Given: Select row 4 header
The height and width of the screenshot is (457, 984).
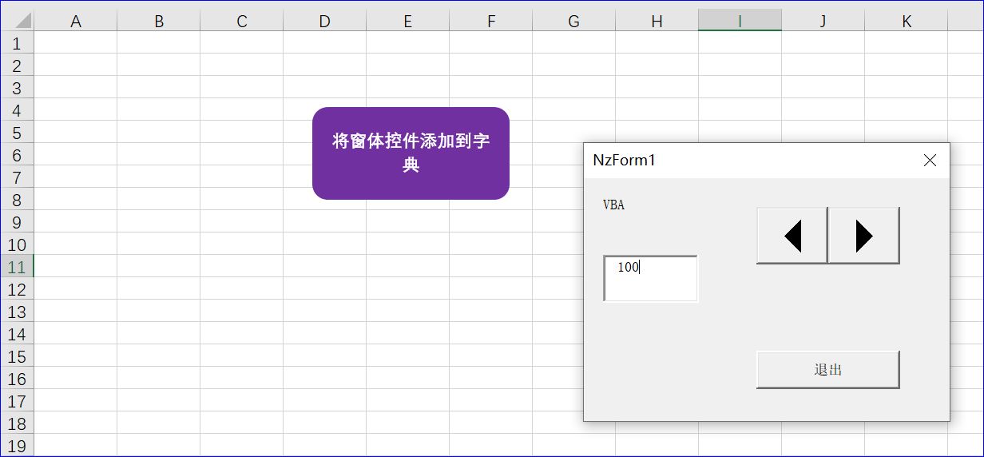Looking at the screenshot, I should point(17,109).
